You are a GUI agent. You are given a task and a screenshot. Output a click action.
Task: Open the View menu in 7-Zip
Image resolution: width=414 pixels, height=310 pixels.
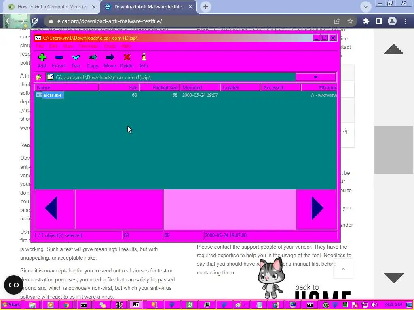68,46
